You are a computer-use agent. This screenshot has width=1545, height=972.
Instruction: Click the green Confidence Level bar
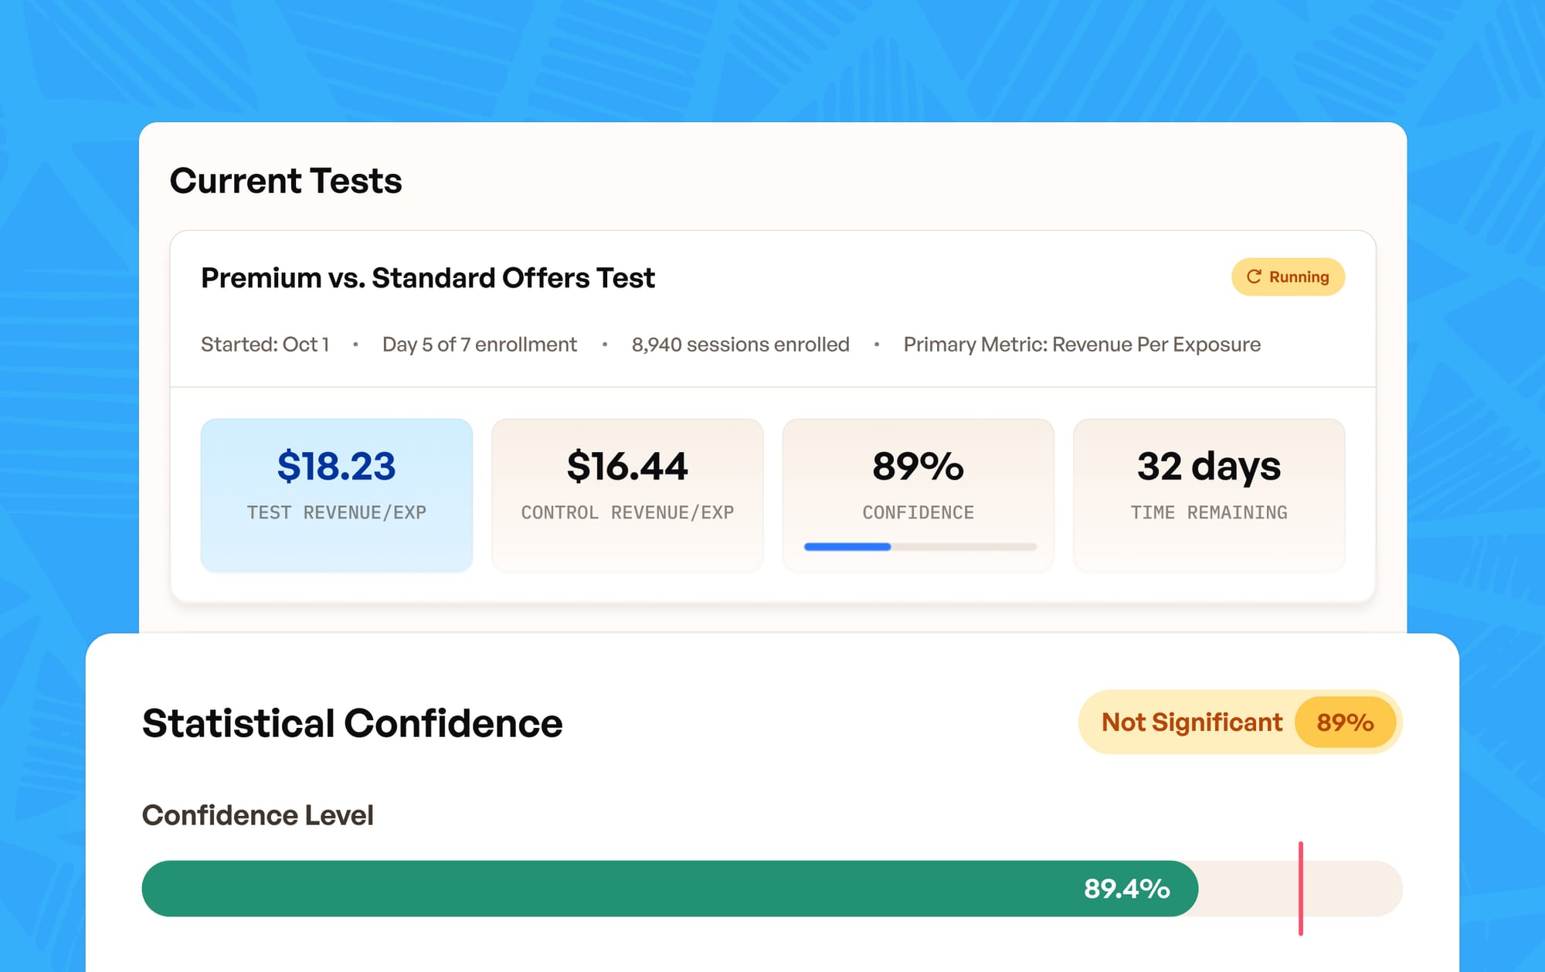pos(618,889)
